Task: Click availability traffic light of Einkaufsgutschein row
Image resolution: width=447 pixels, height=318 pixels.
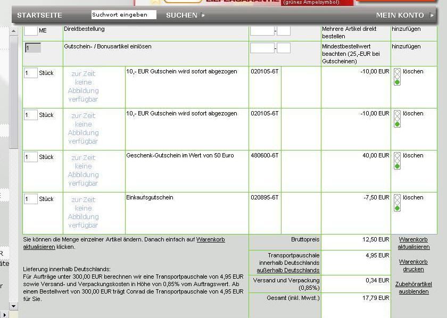Action: click(x=397, y=203)
